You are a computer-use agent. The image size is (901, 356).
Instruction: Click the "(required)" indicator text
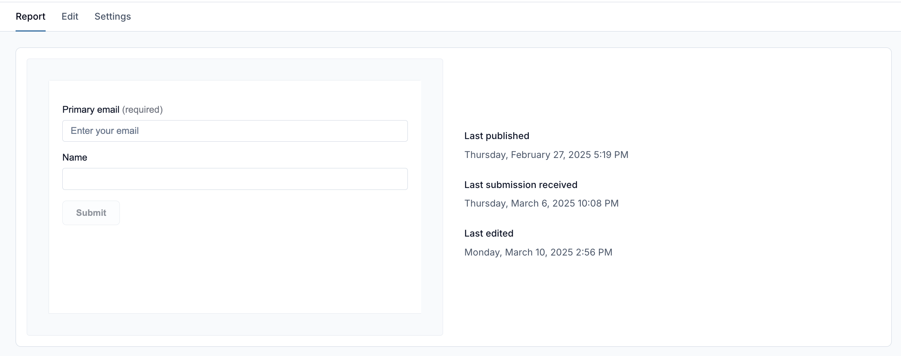point(142,110)
